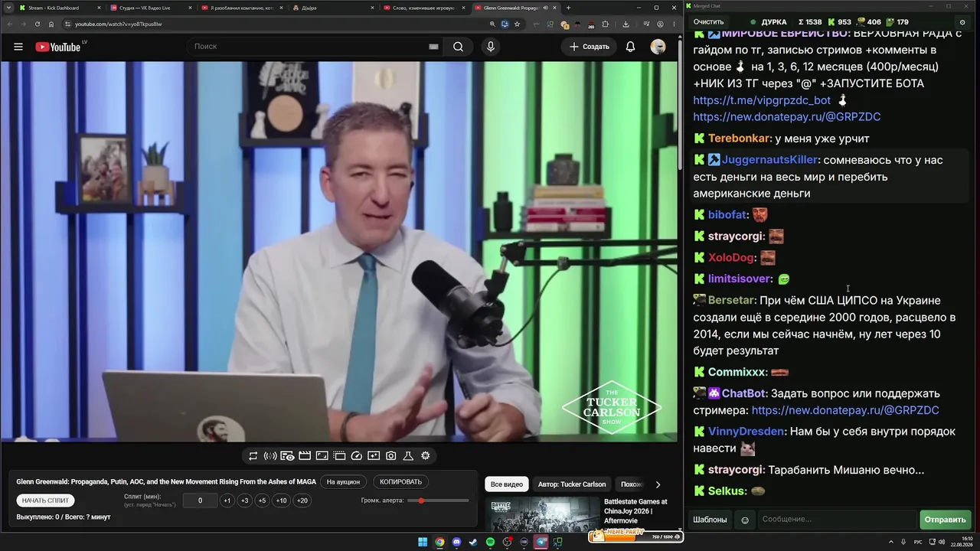The height and width of the screenshot is (551, 980).
Task: Switch to the Д(ы)ра browser tab
Action: click(332, 8)
